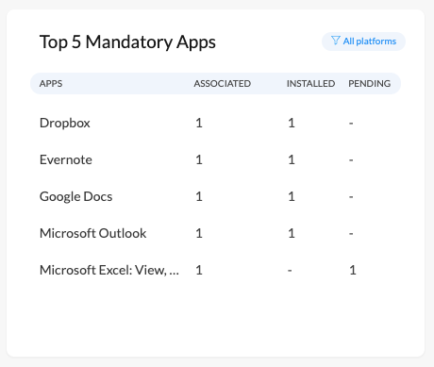Click Dropbox installed count
The image size is (434, 367).
point(292,123)
